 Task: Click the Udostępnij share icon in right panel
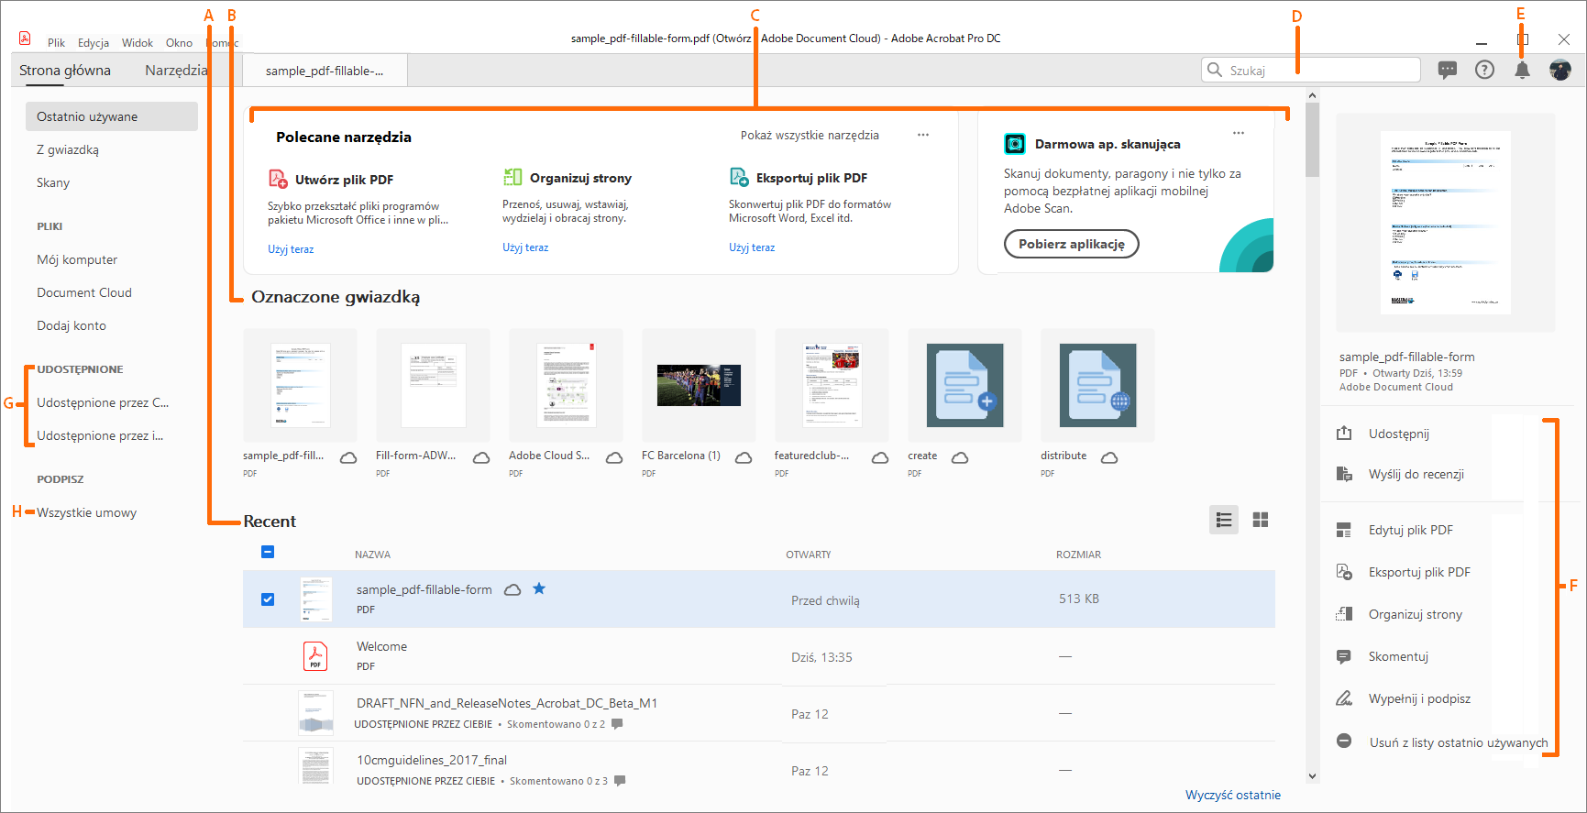pyautogui.click(x=1344, y=433)
